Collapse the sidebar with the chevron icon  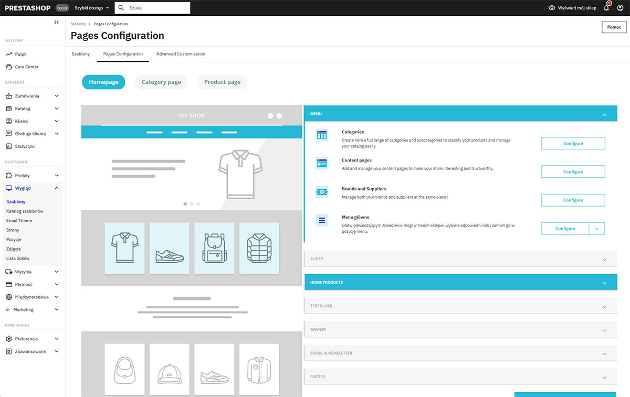pyautogui.click(x=57, y=22)
